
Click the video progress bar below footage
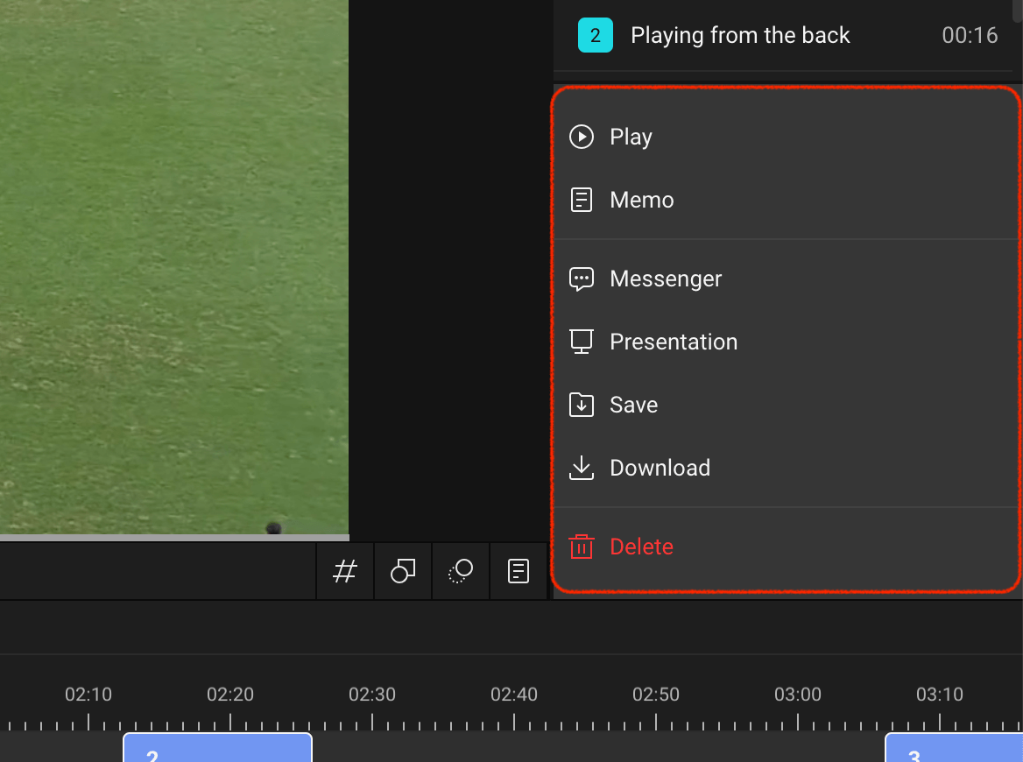click(174, 539)
